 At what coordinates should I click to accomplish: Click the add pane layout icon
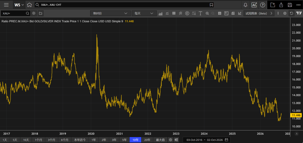tap(226, 13)
